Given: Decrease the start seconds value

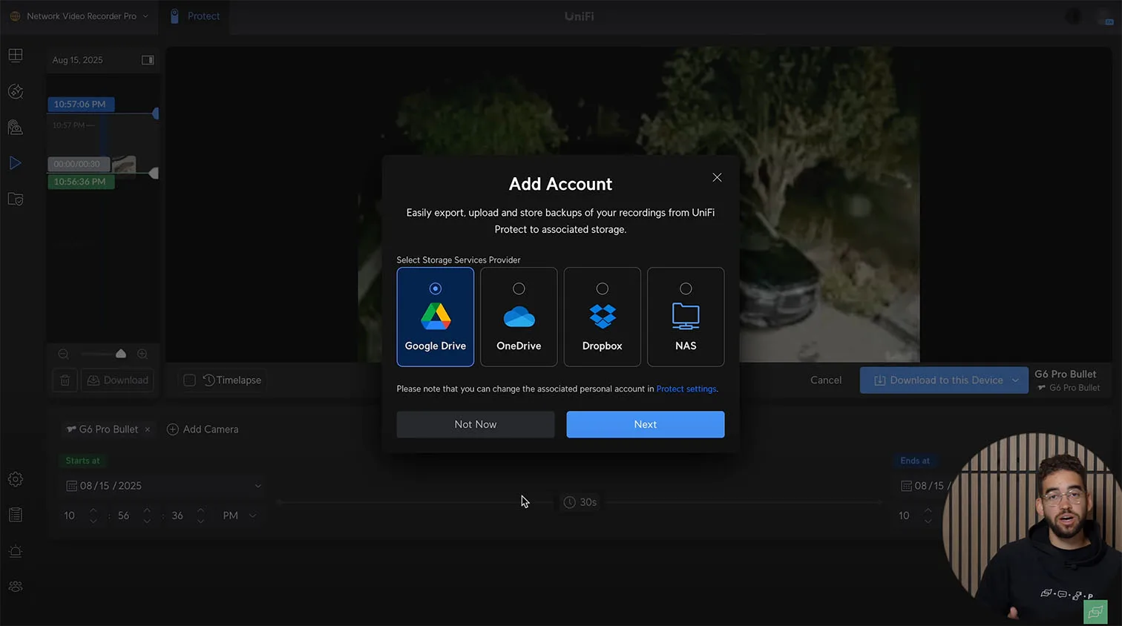Looking at the screenshot, I should (x=200, y=521).
